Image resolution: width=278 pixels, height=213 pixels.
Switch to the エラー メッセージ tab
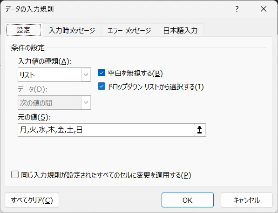[x=129, y=30]
